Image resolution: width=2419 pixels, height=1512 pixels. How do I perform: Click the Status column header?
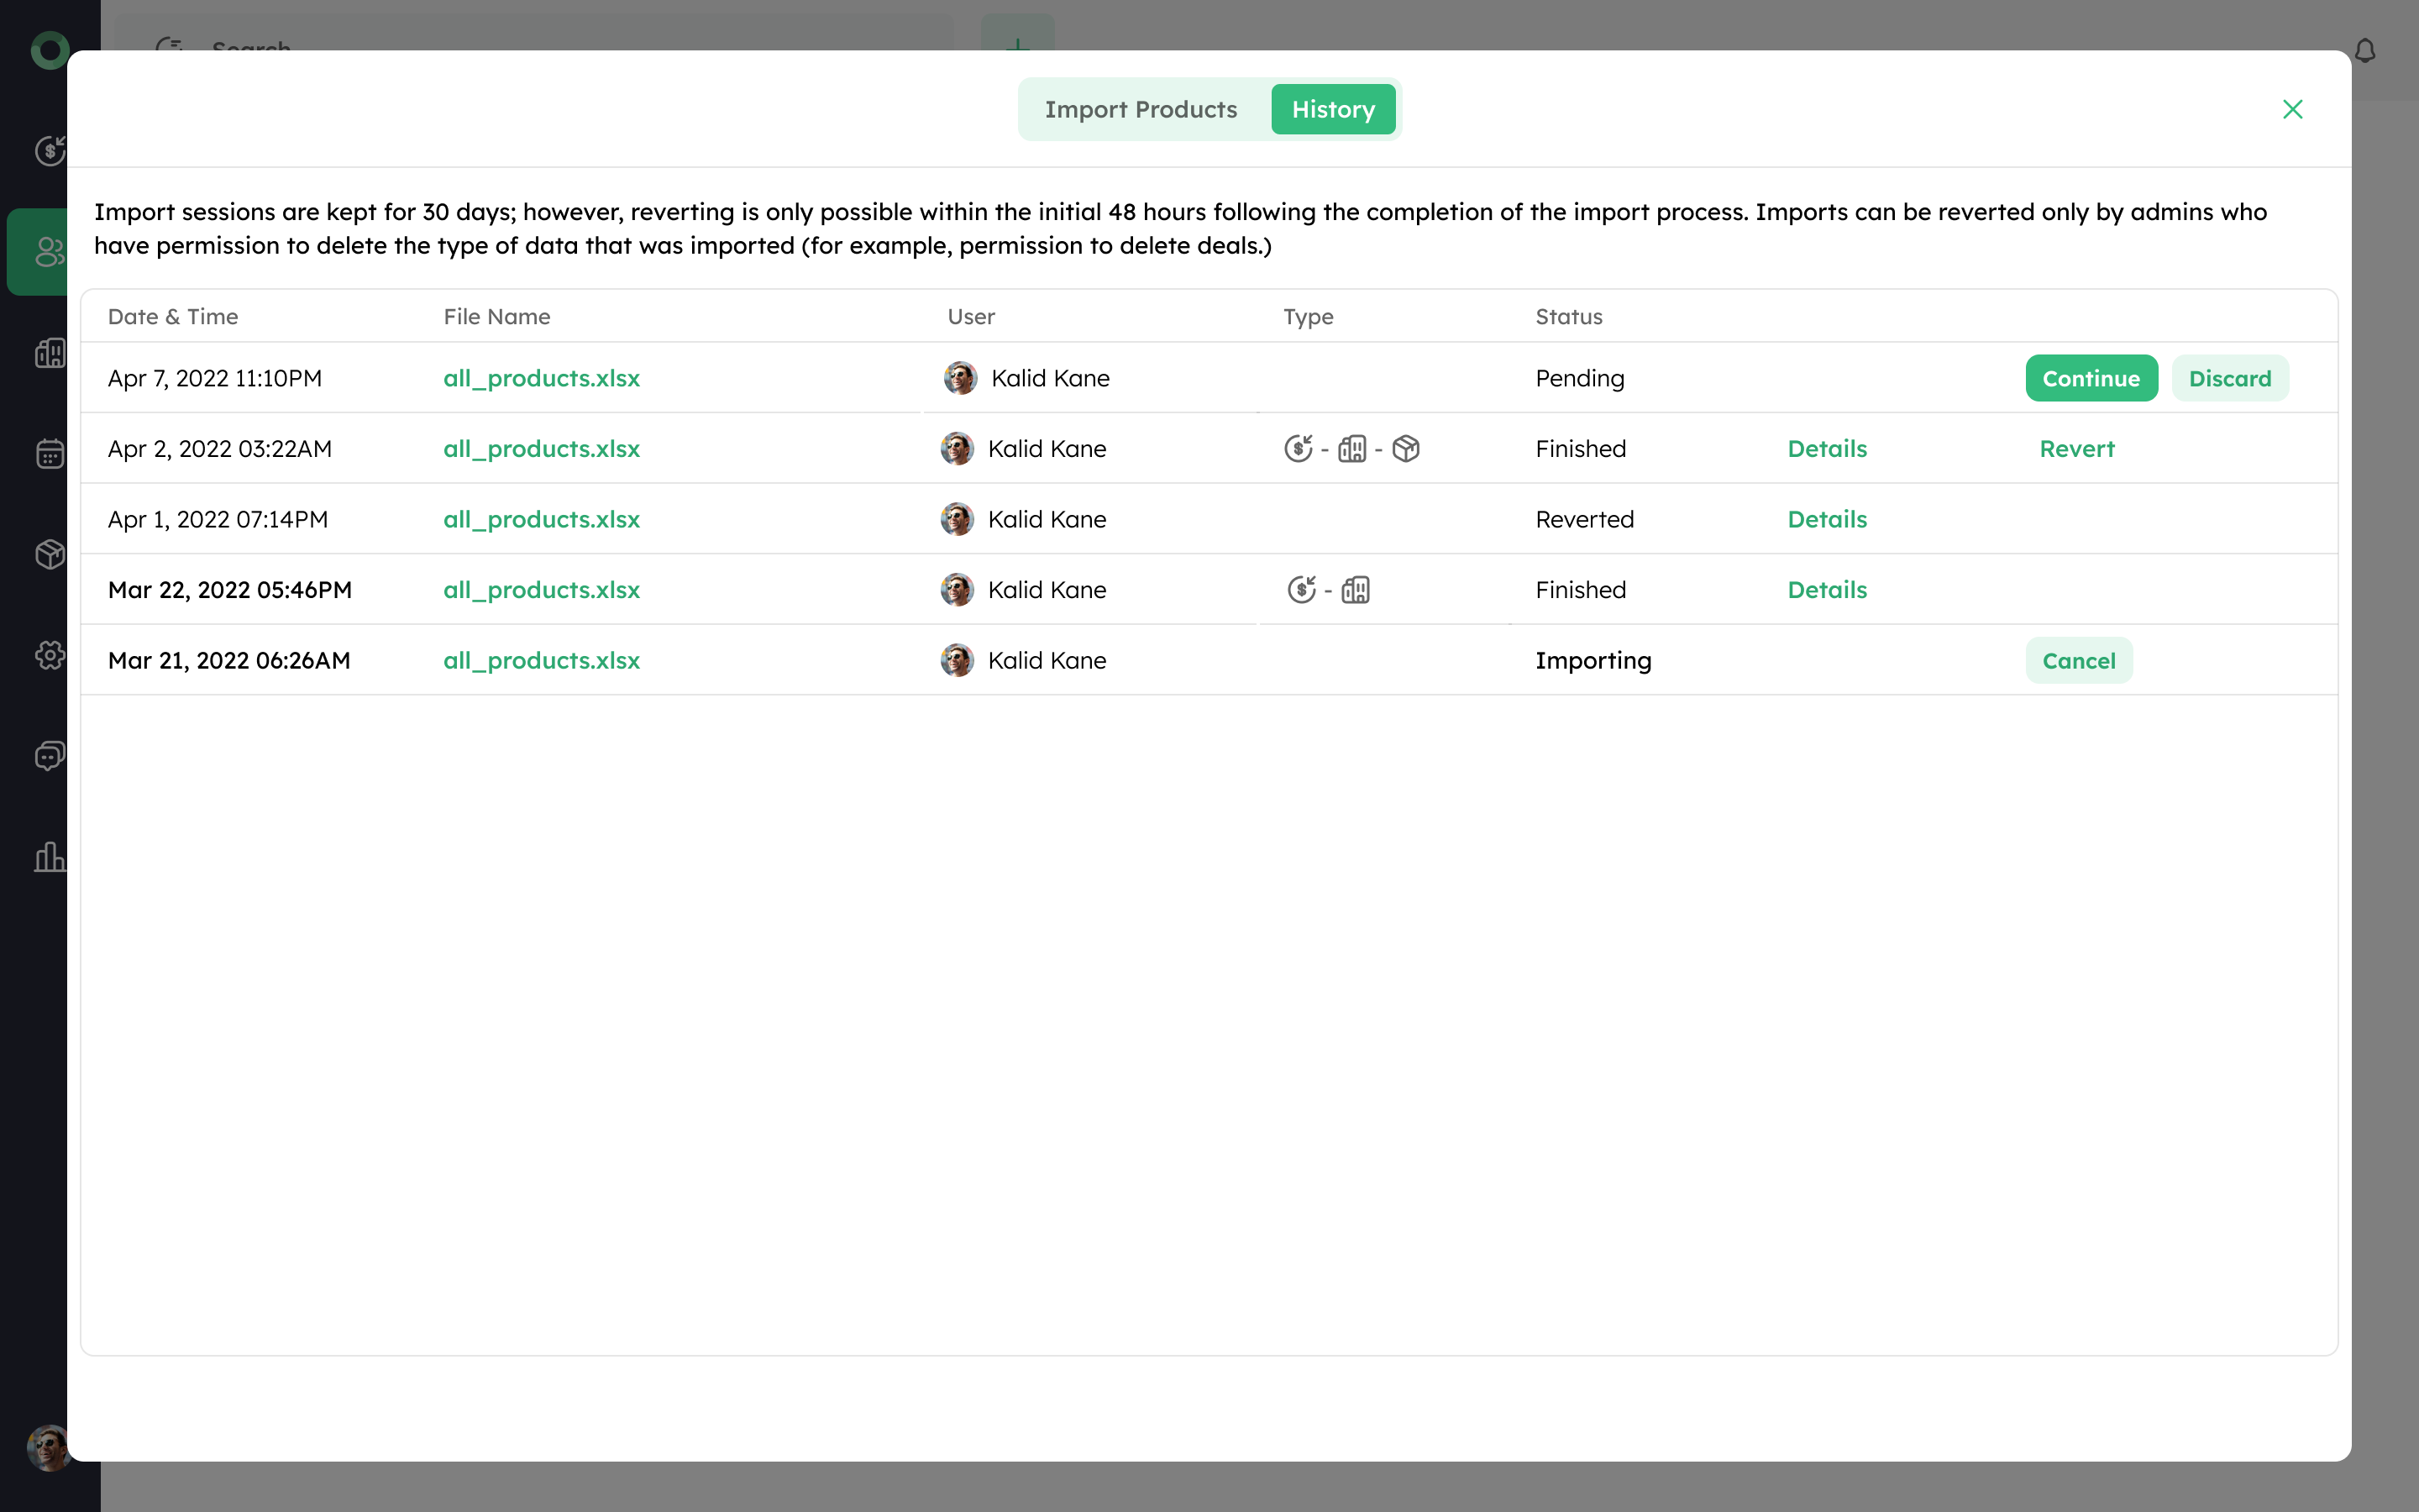click(x=1568, y=317)
